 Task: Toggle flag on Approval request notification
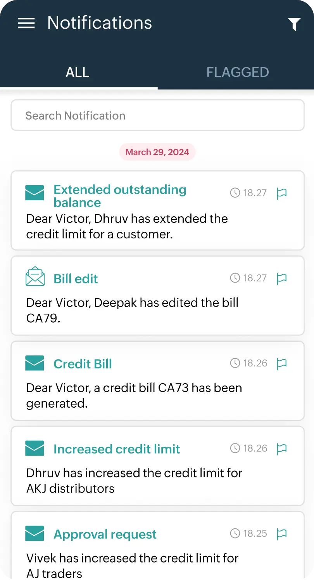(281, 534)
